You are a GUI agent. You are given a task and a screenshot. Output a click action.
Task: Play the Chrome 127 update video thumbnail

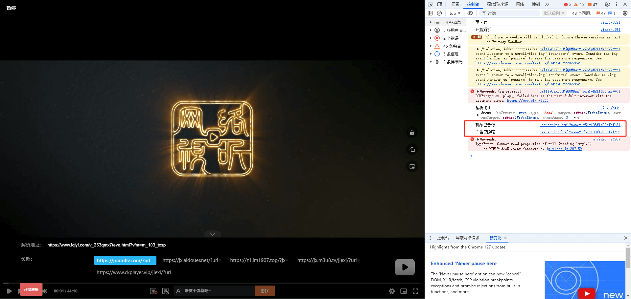point(587,293)
